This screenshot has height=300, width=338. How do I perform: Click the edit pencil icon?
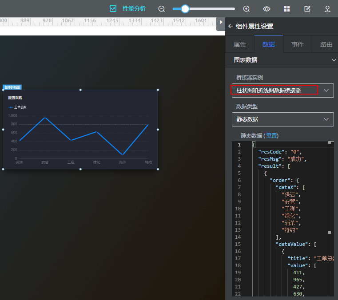coord(307,9)
